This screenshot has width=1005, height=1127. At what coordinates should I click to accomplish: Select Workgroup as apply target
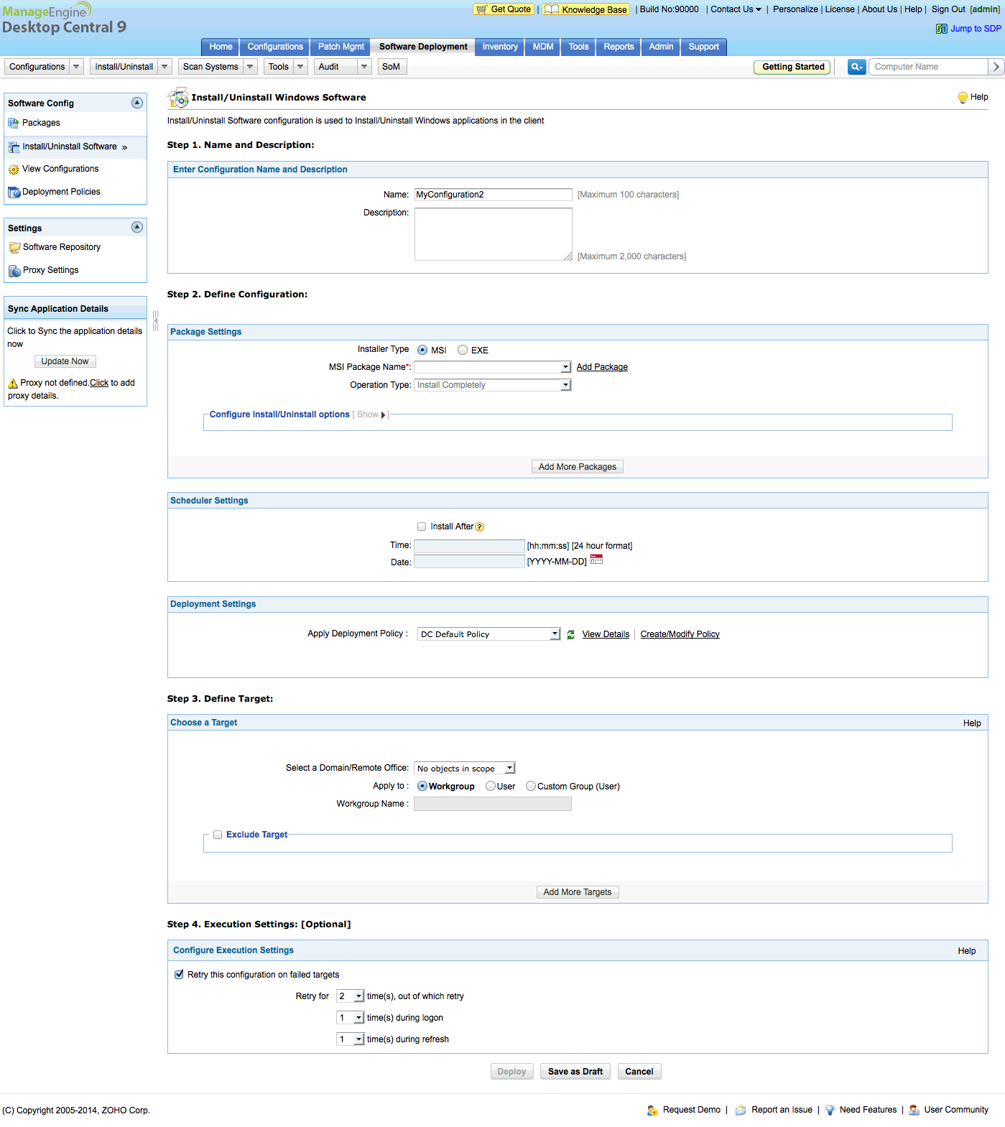coord(422,786)
